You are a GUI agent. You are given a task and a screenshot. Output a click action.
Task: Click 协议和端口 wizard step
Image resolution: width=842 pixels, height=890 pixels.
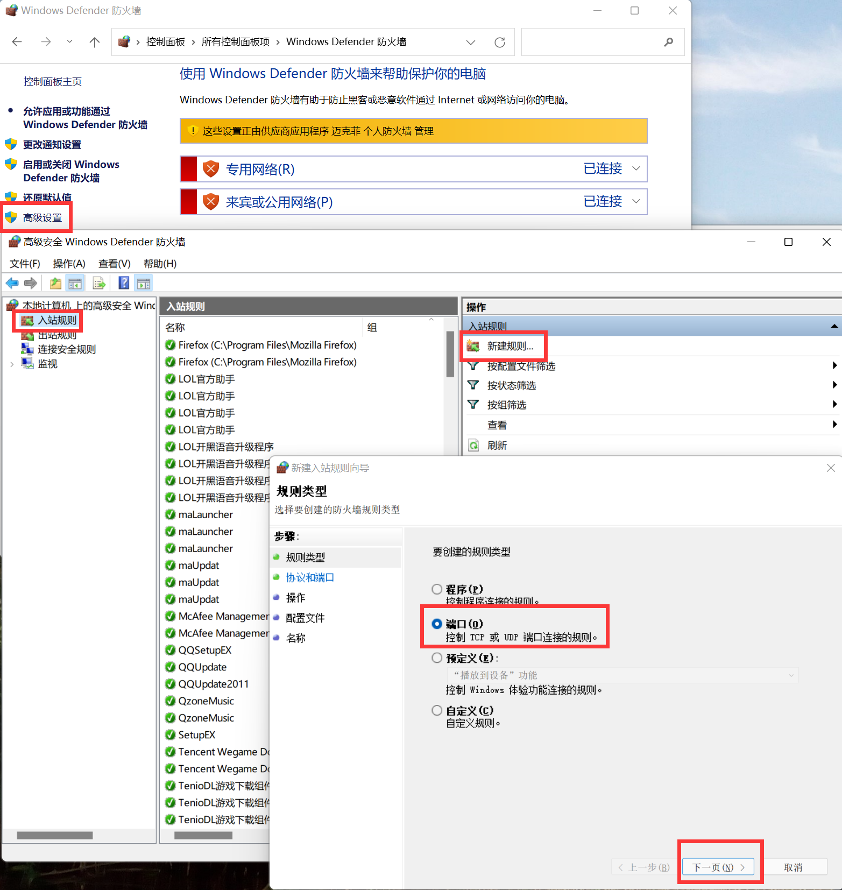tap(310, 577)
